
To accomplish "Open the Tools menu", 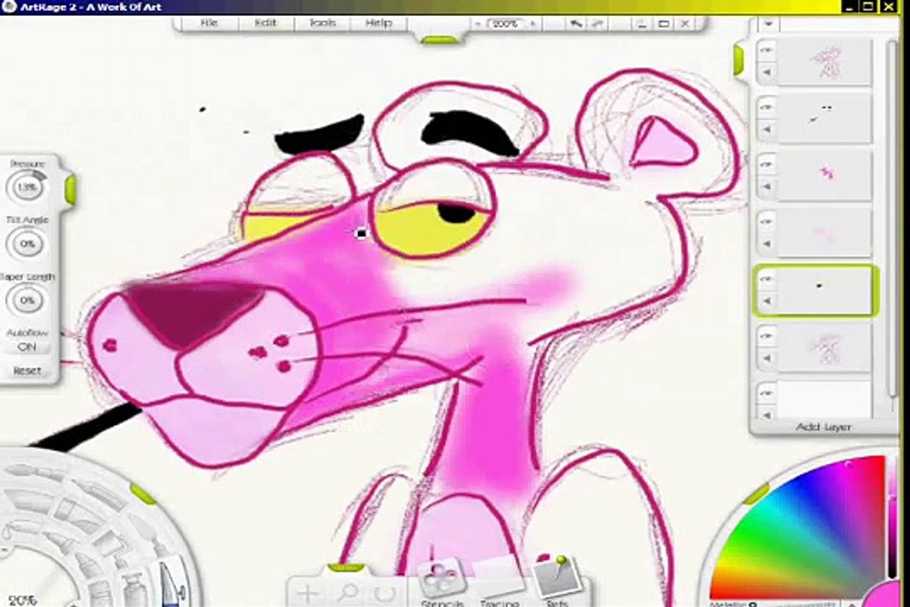I will coord(323,24).
